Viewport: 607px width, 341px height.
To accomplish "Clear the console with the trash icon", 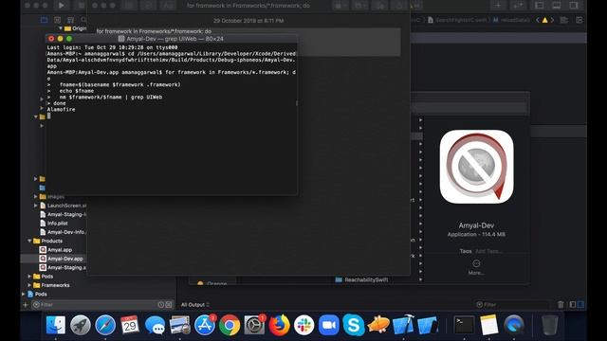I will tap(561, 305).
